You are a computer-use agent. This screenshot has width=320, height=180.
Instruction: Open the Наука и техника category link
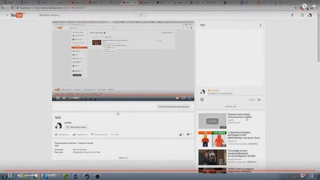(x=79, y=149)
